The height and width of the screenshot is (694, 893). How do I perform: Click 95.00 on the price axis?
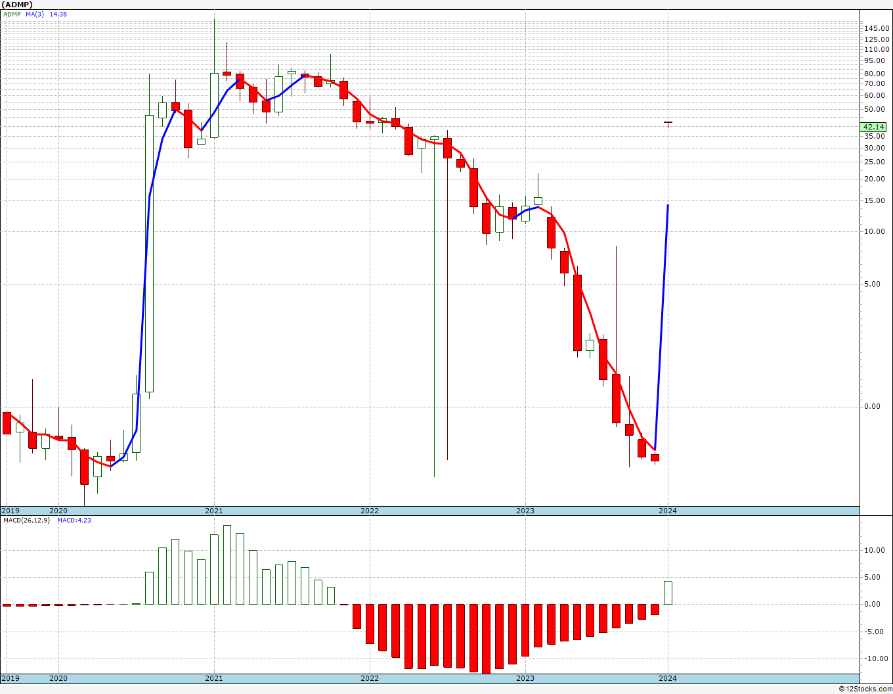(x=875, y=60)
